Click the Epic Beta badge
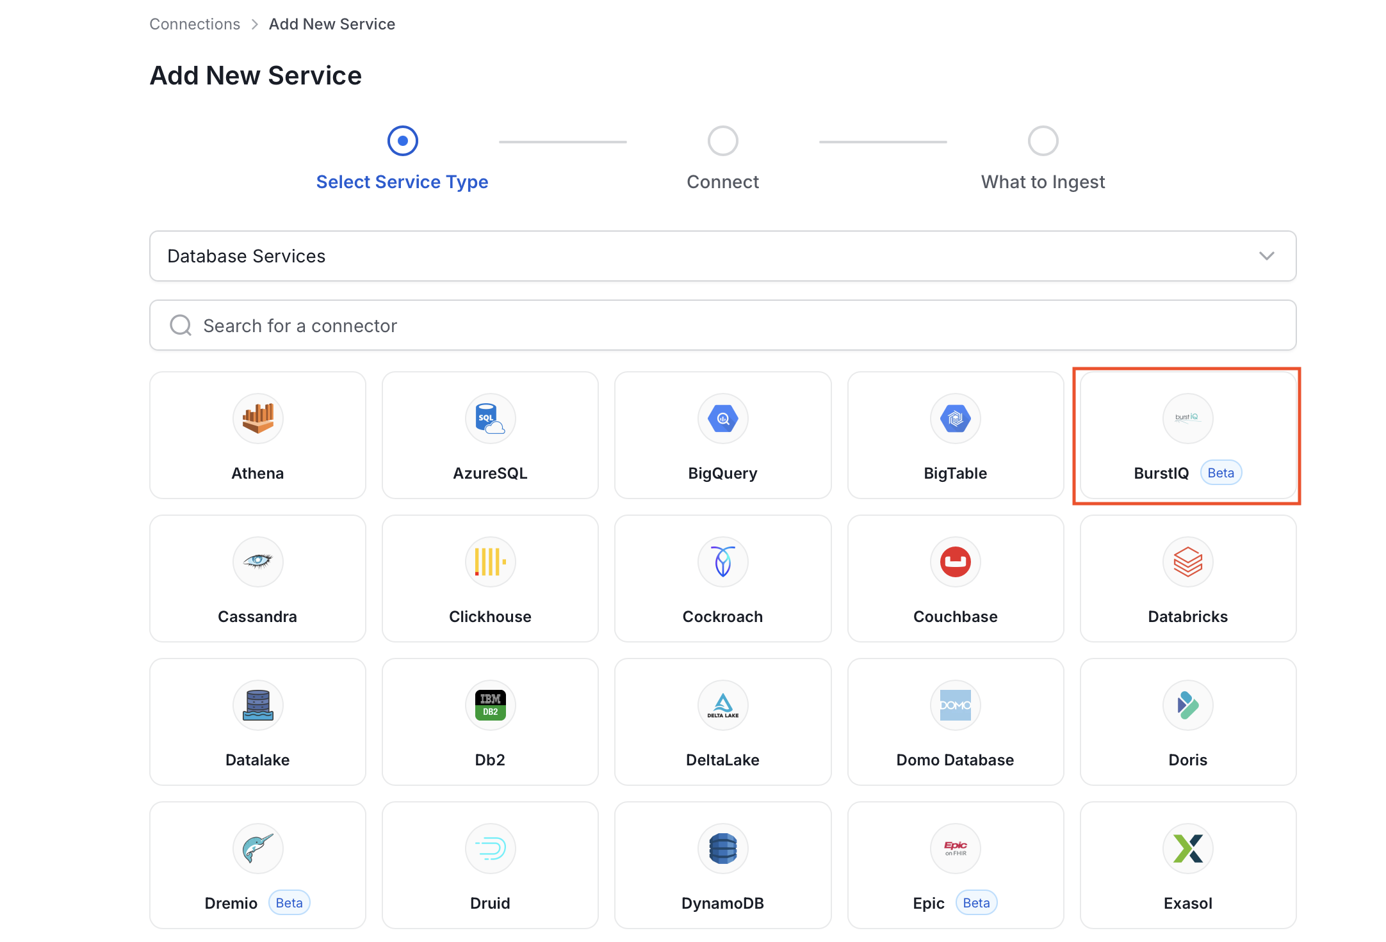The image size is (1386, 942). click(976, 903)
